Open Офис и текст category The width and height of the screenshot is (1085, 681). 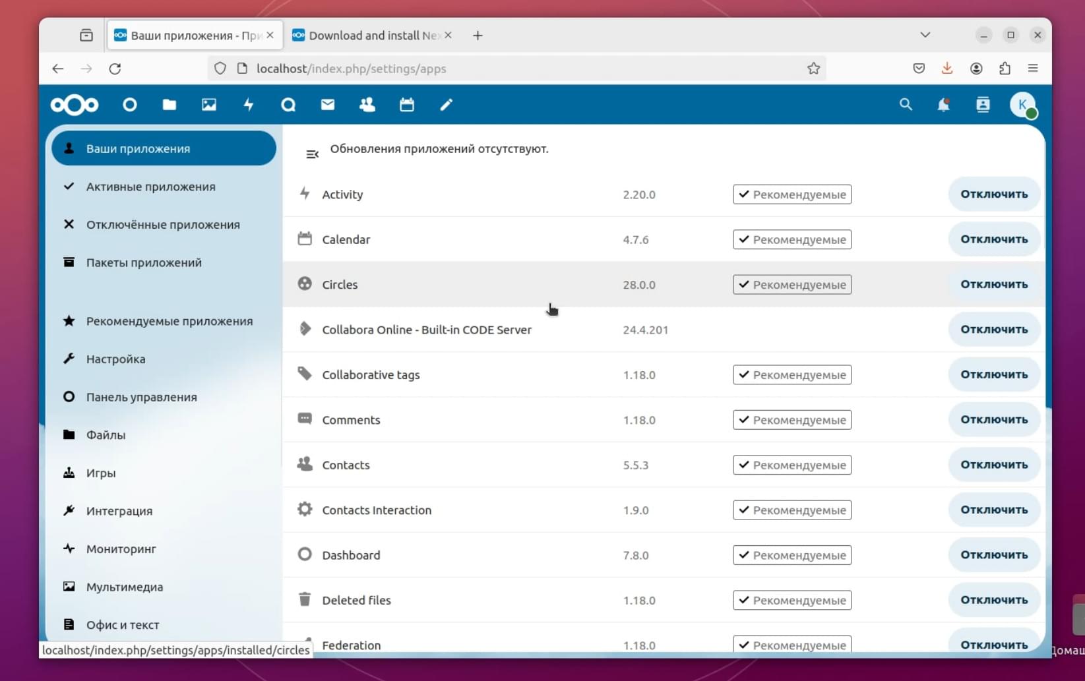pos(164,624)
